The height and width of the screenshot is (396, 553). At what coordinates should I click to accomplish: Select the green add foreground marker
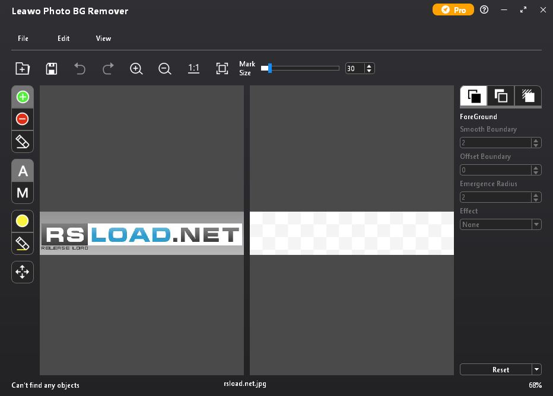pyautogui.click(x=23, y=97)
